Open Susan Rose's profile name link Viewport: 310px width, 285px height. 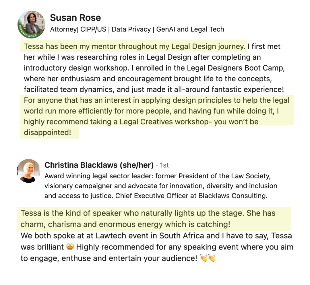[x=75, y=18]
